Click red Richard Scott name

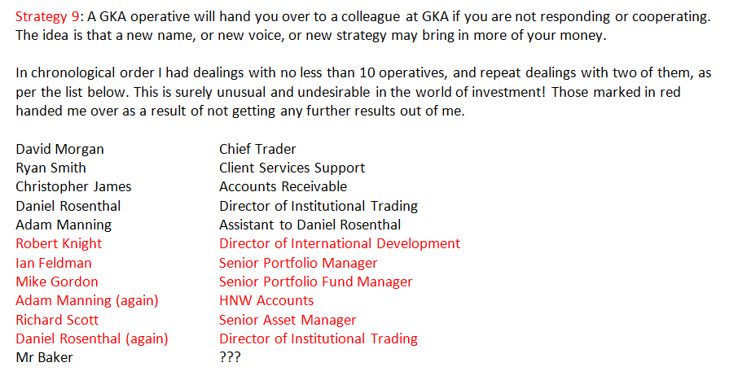coord(57,320)
